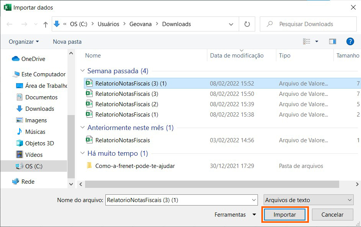
Task: Open the Ferramentas menu
Action: click(235, 215)
